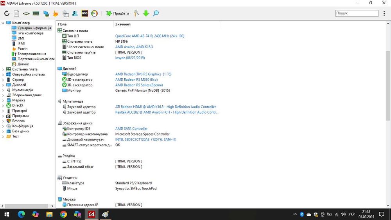The image size is (391, 220).
Task: Select Програми in the tree
Action: [20, 115]
